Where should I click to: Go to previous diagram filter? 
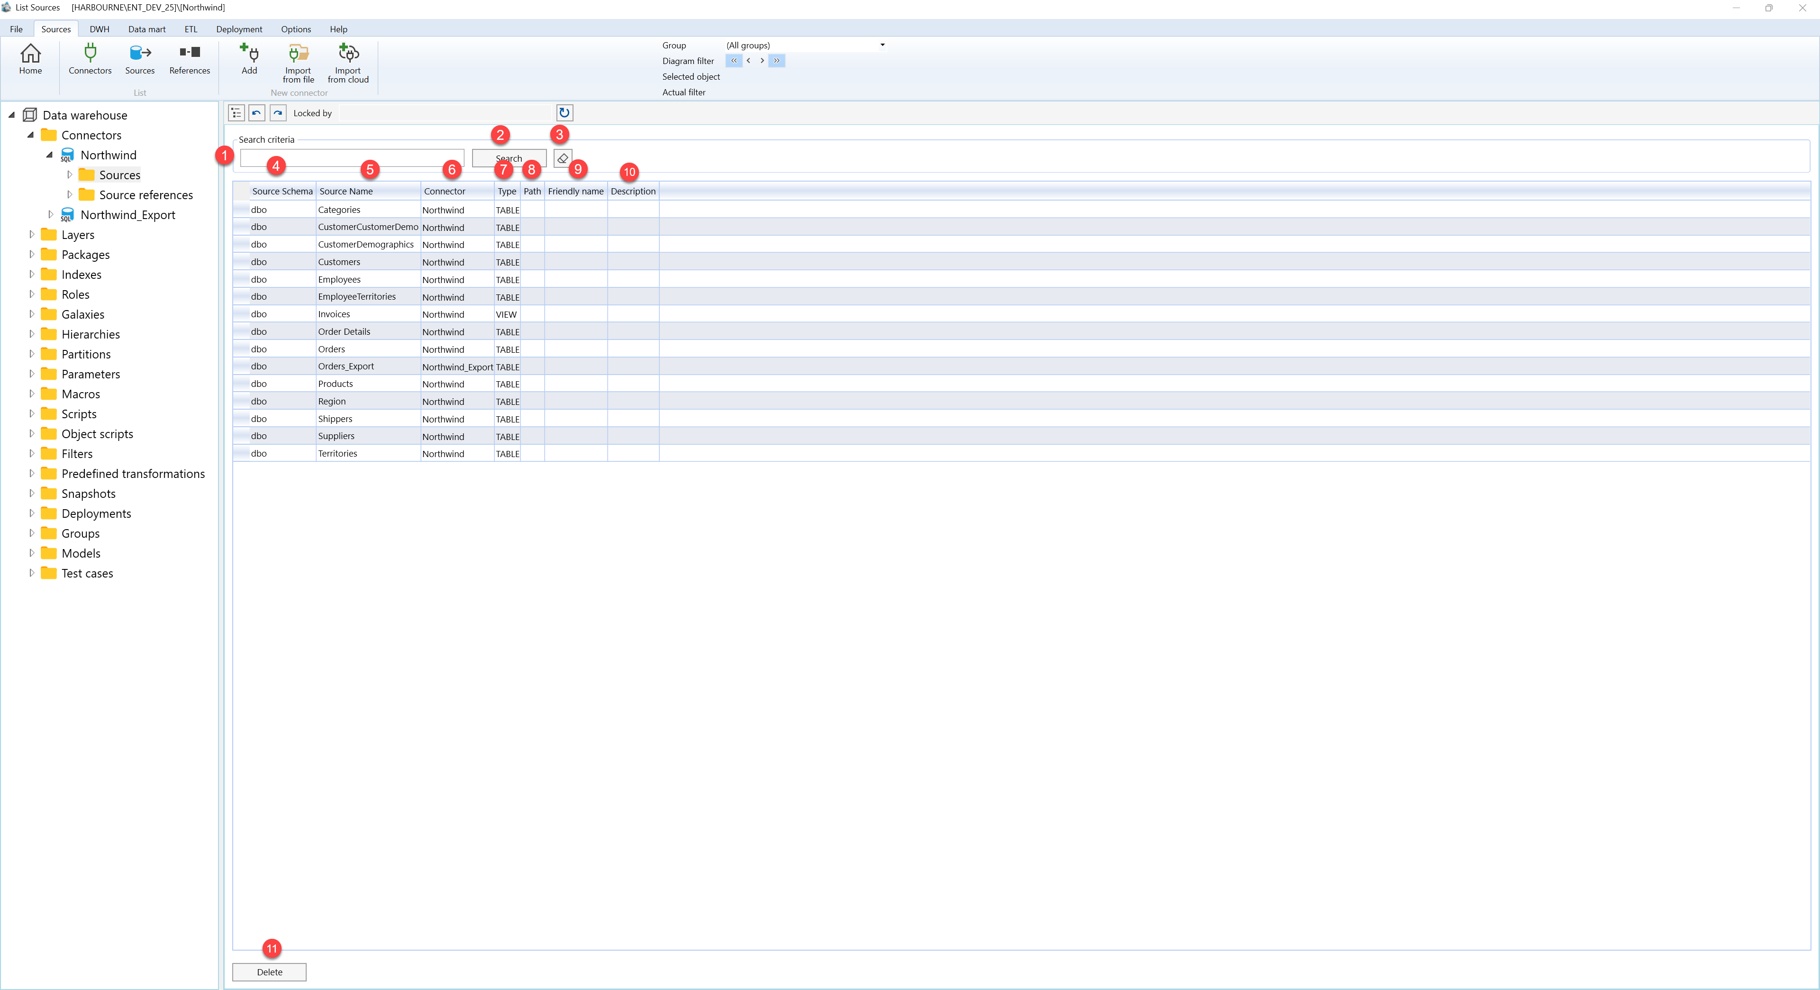pos(748,61)
